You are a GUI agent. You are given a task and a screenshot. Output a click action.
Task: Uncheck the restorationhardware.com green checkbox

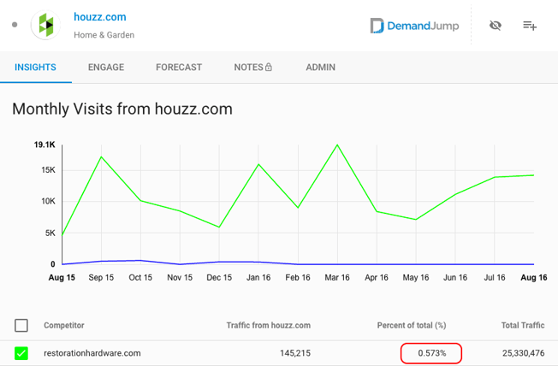pyautogui.click(x=21, y=353)
